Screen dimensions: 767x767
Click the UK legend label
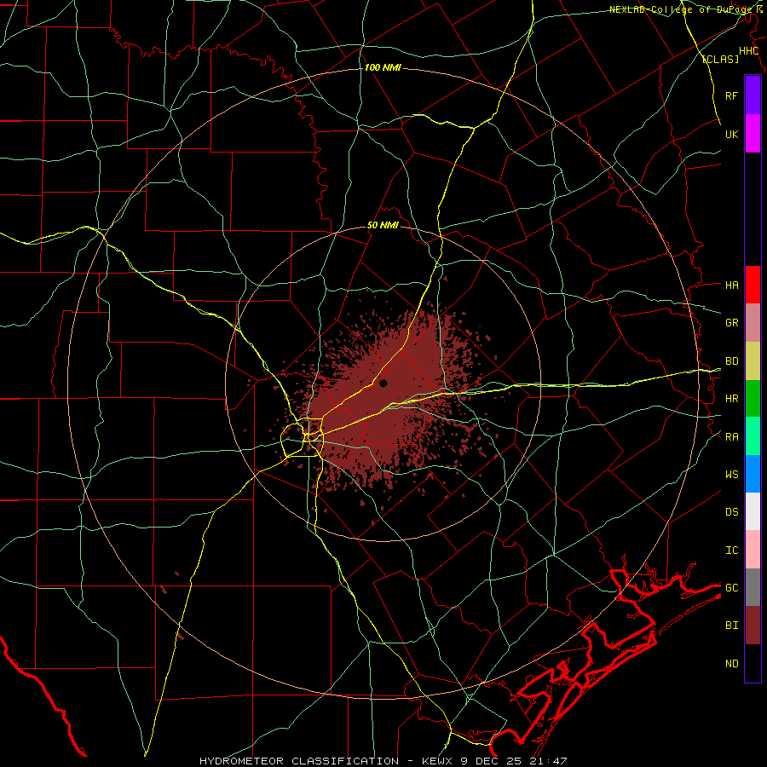point(731,134)
